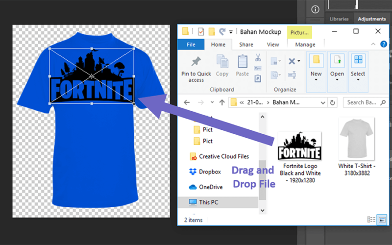Viewport: 392px width, 245px height.
Task: Click the Undo arrow in title bar
Action: (222, 31)
